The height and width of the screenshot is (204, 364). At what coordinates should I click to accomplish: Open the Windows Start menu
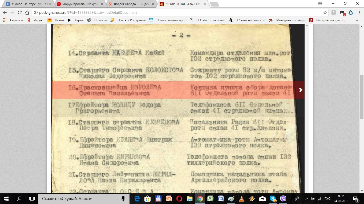coord(6,199)
